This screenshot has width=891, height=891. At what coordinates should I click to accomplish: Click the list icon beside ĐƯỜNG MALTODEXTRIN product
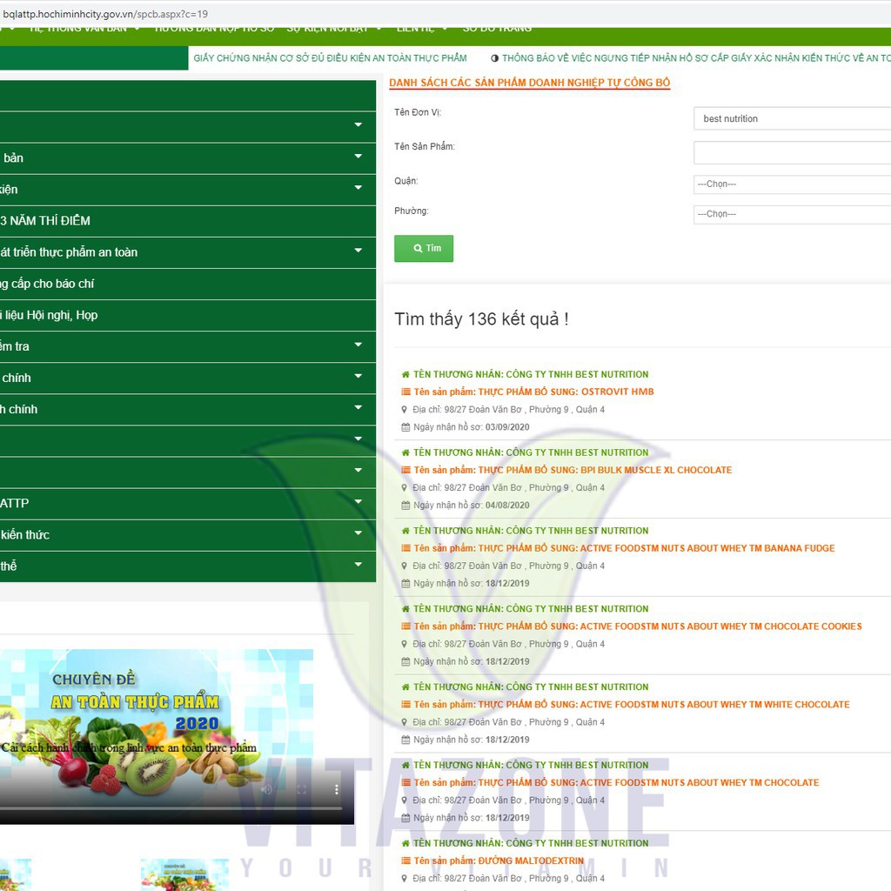405,861
